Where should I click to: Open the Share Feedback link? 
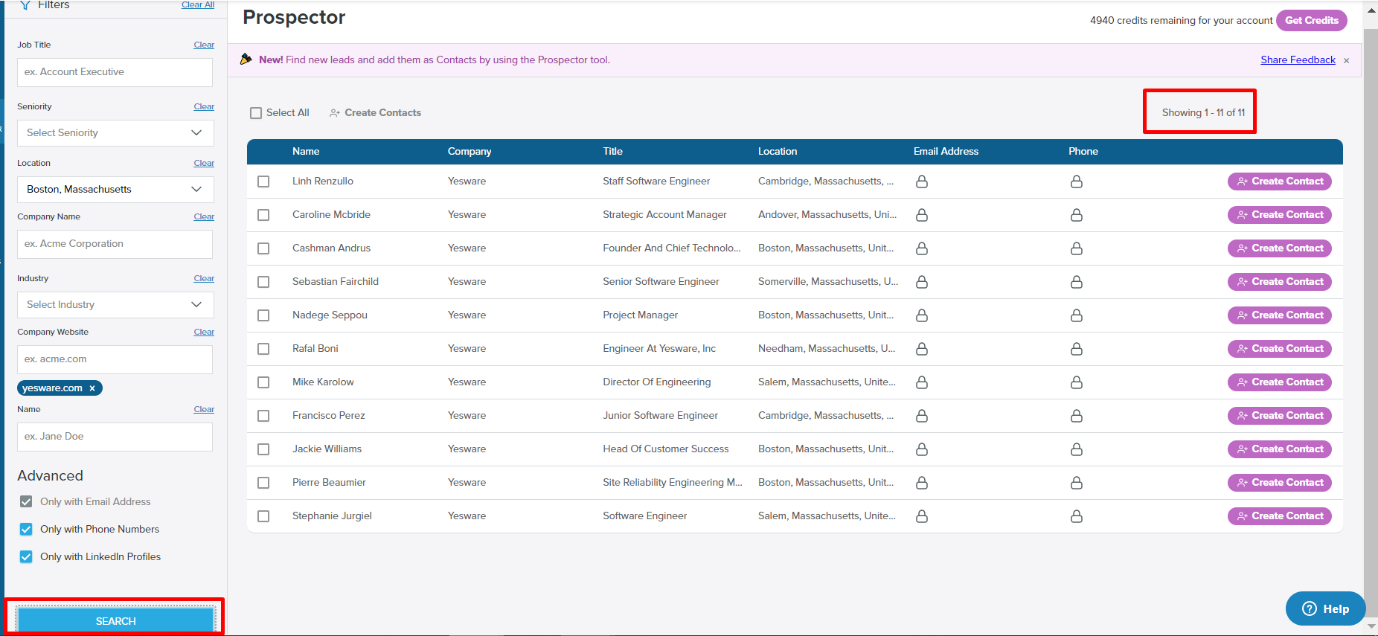[x=1298, y=60]
